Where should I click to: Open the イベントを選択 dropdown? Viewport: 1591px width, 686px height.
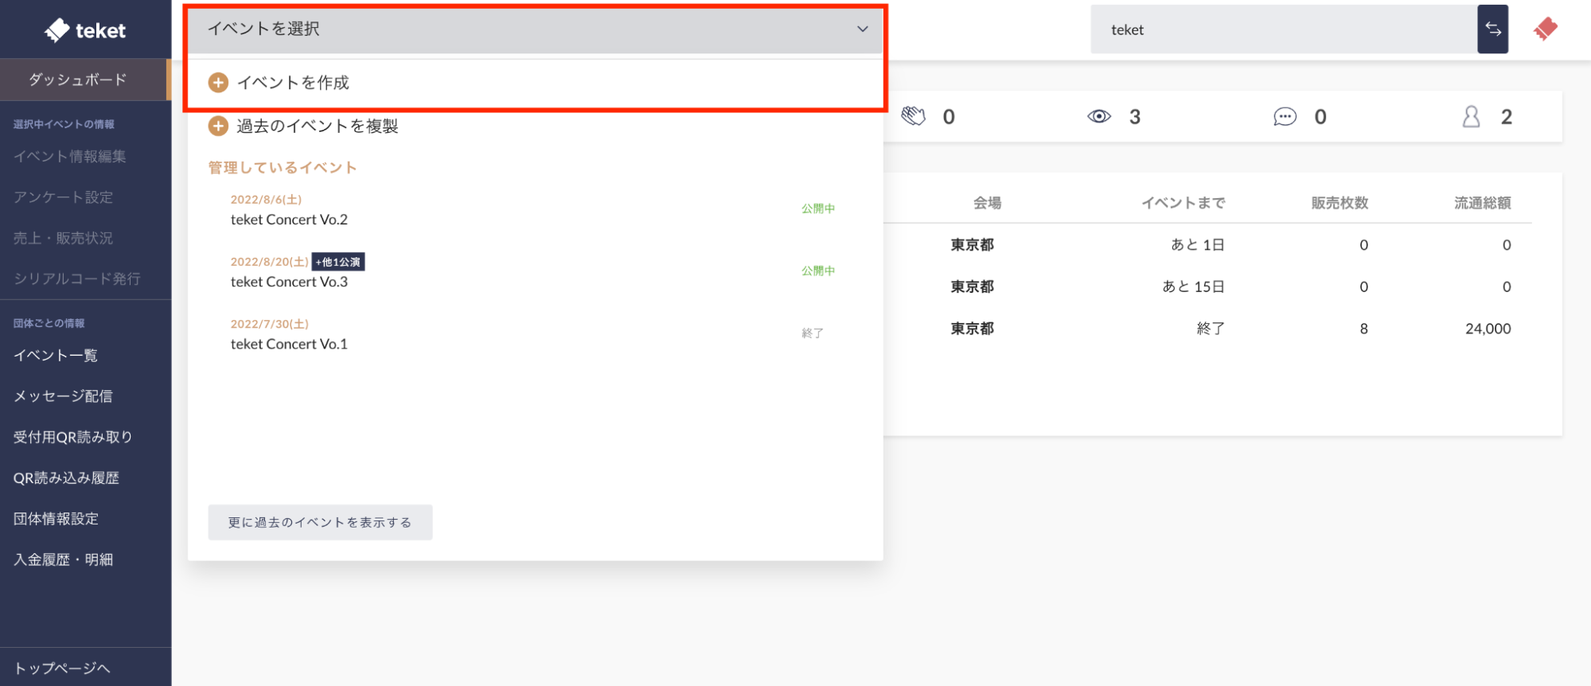coord(536,29)
